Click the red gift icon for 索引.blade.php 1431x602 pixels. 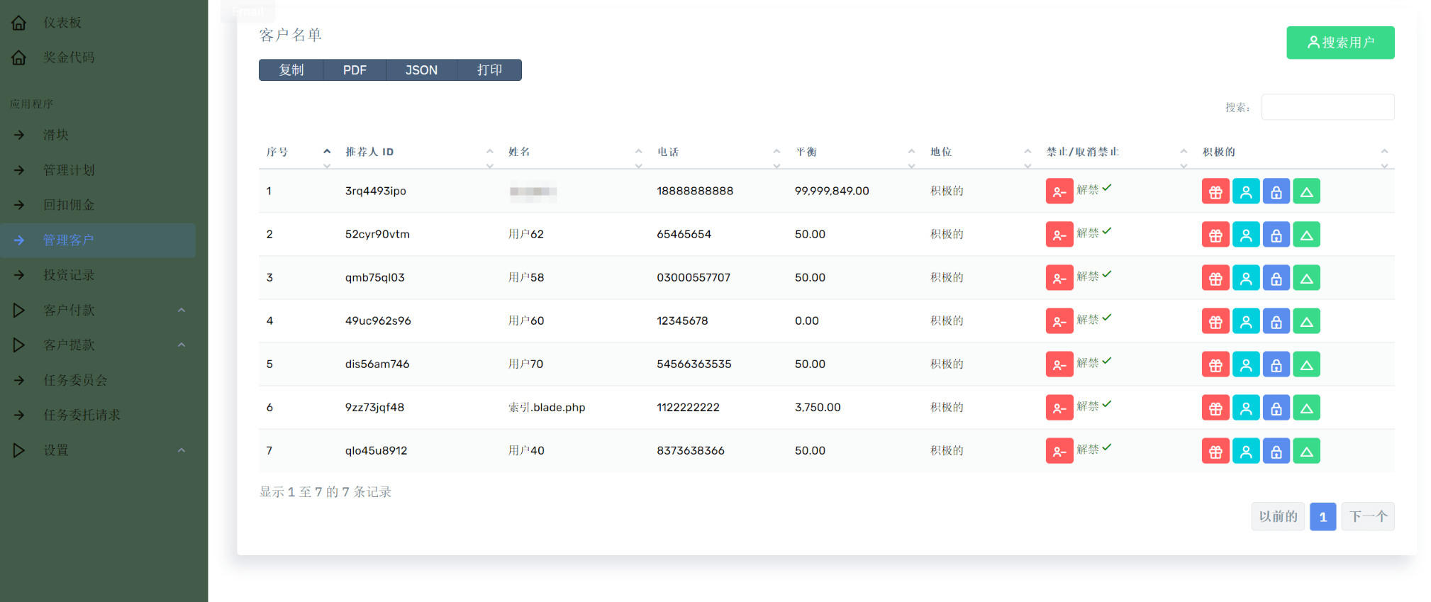[x=1215, y=408]
